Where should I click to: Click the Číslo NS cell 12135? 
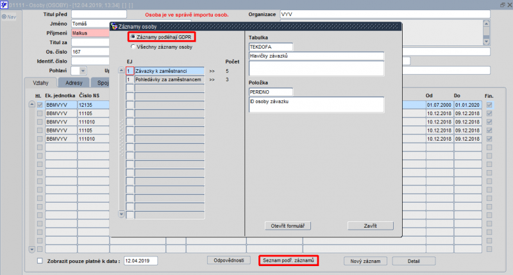coord(93,105)
